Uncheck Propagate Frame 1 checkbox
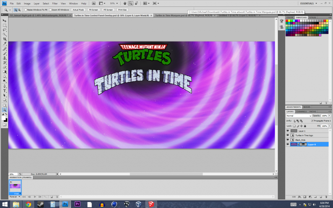This screenshot has height=208, width=333. pyautogui.click(x=313, y=121)
